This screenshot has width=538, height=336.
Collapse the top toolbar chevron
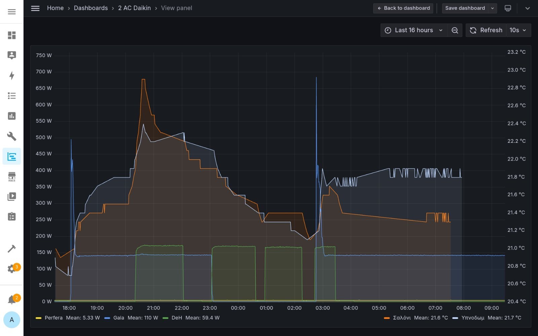(x=528, y=8)
